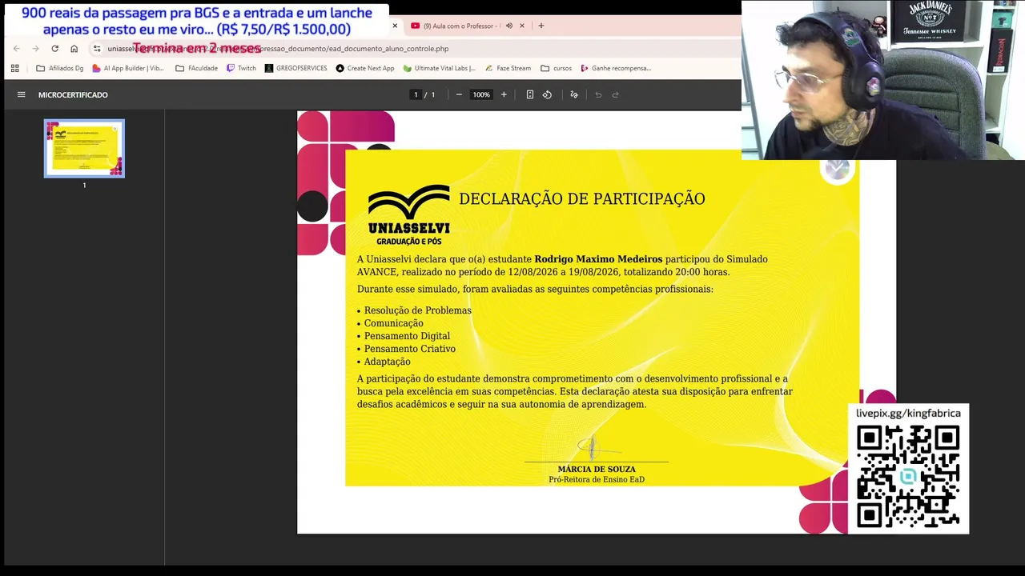Viewport: 1025px width, 576px height.
Task: Open the browser apps grid shortcut
Action: coord(14,68)
